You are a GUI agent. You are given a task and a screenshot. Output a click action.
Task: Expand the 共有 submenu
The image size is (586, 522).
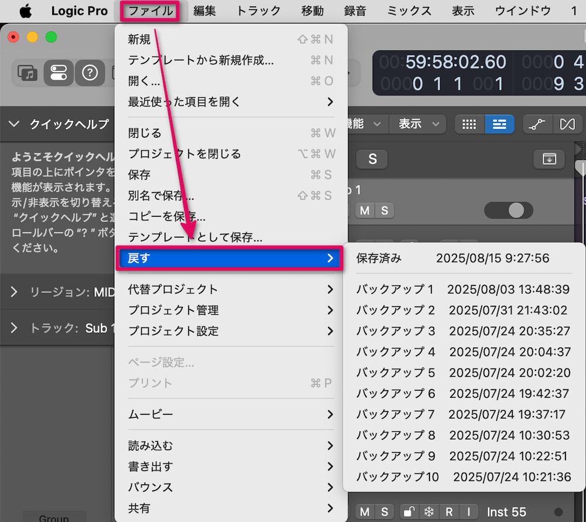230,508
